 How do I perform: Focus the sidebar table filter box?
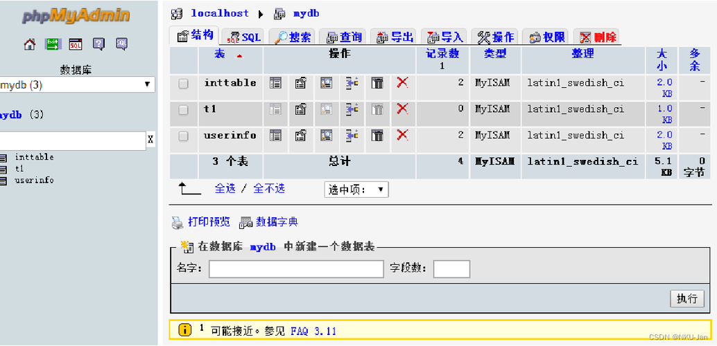coord(72,141)
